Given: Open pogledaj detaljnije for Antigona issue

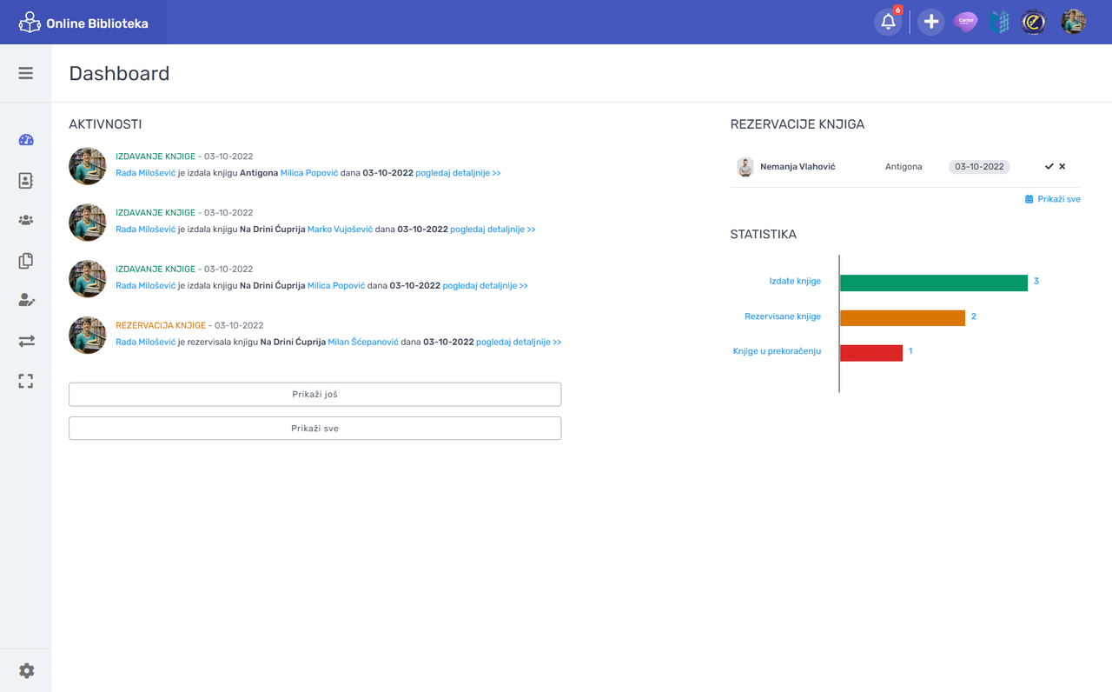Looking at the screenshot, I should [x=458, y=172].
